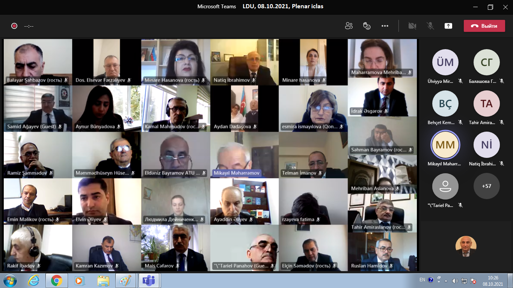Open Paint from the taskbar
Screen dimensions: 513x288
125,280
